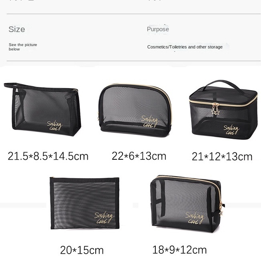The width and height of the screenshot is (261, 261).
Task: Click the Cosmetics/Toiletries and other storage text
Action: 185,47
